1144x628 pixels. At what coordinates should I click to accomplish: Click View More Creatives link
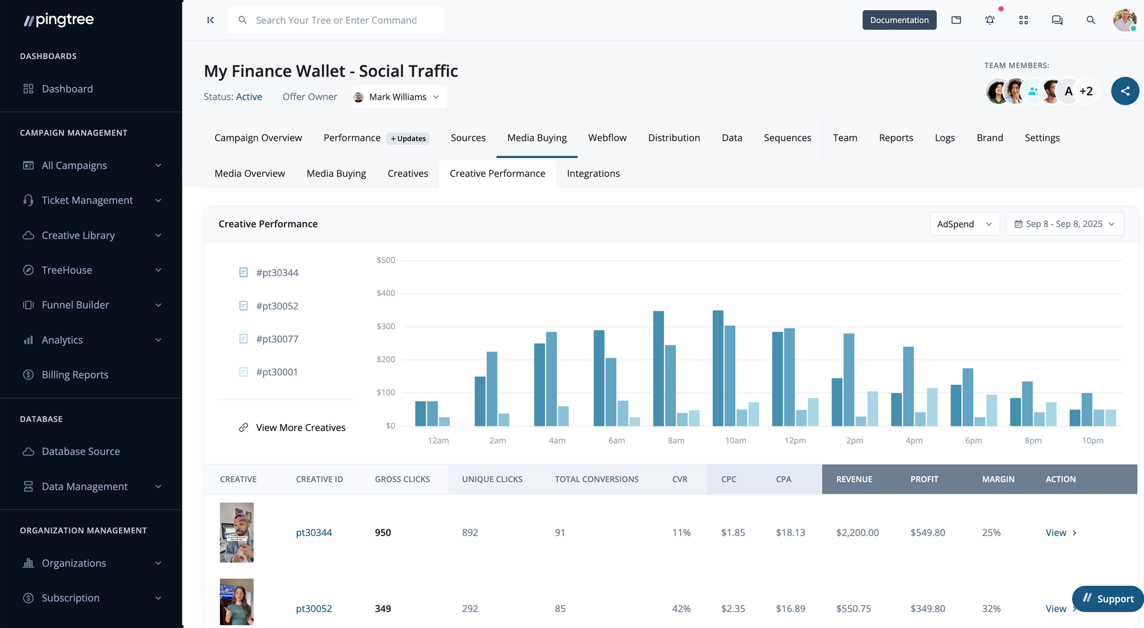(x=300, y=427)
